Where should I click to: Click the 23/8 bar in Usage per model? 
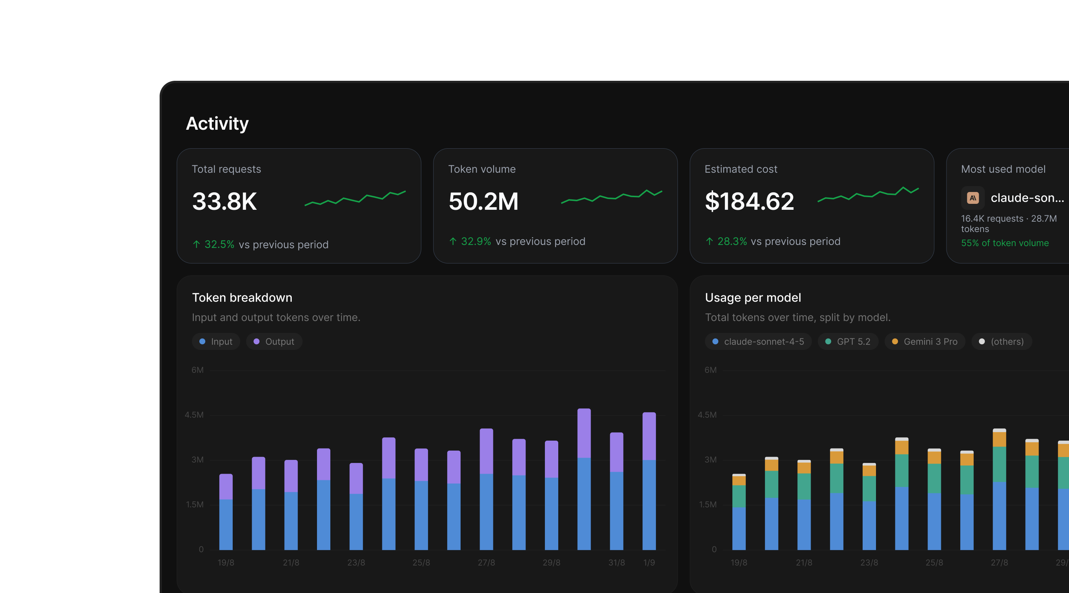(869, 506)
